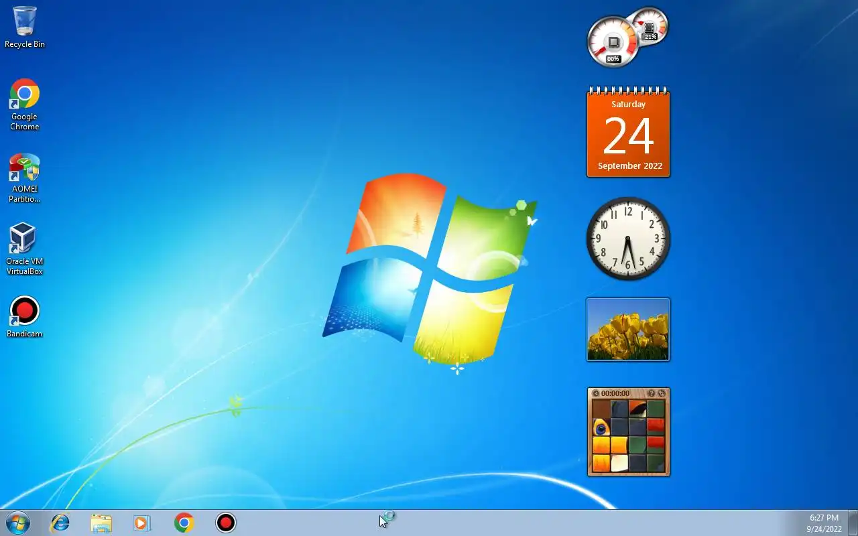Select the Bandicam desktop shortcut

25,317
